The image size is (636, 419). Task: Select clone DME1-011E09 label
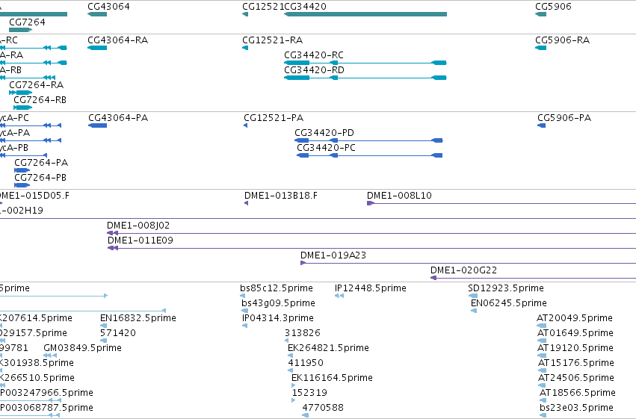coord(141,240)
